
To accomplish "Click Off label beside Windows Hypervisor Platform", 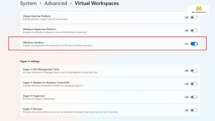I will tap(186, 31).
